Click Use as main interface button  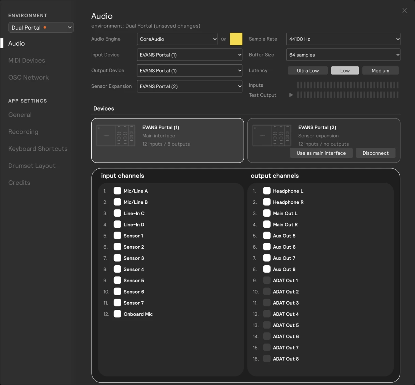321,153
